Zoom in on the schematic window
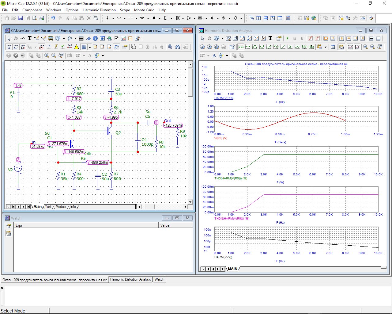The height and width of the screenshot is (314, 392). (47, 56)
